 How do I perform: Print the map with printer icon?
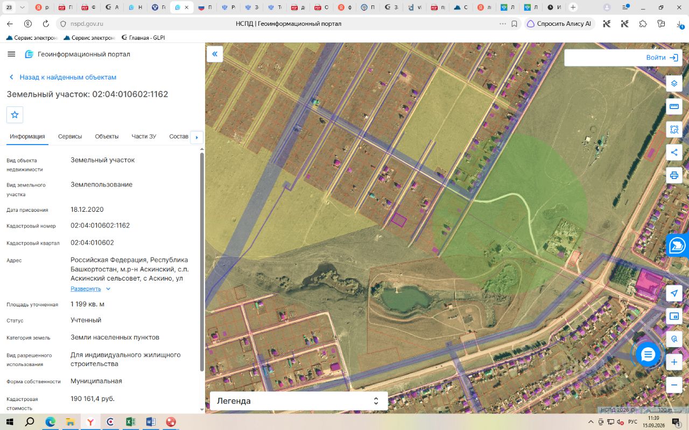pyautogui.click(x=674, y=175)
